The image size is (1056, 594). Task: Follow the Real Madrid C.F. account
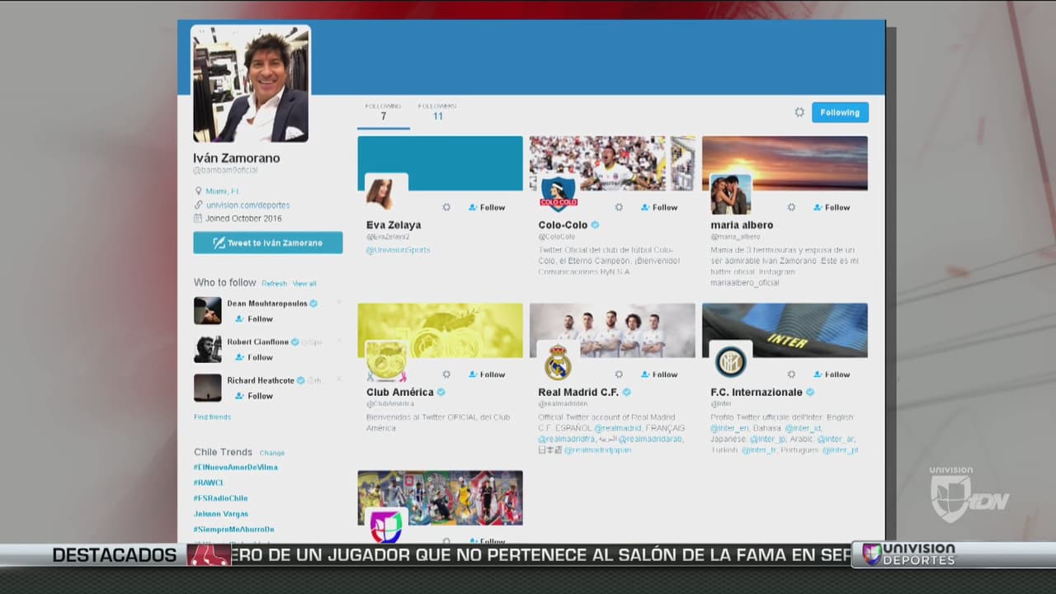(659, 375)
